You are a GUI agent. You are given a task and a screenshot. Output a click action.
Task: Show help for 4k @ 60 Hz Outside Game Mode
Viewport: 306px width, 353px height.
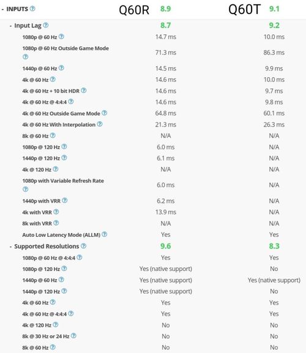click(x=104, y=113)
